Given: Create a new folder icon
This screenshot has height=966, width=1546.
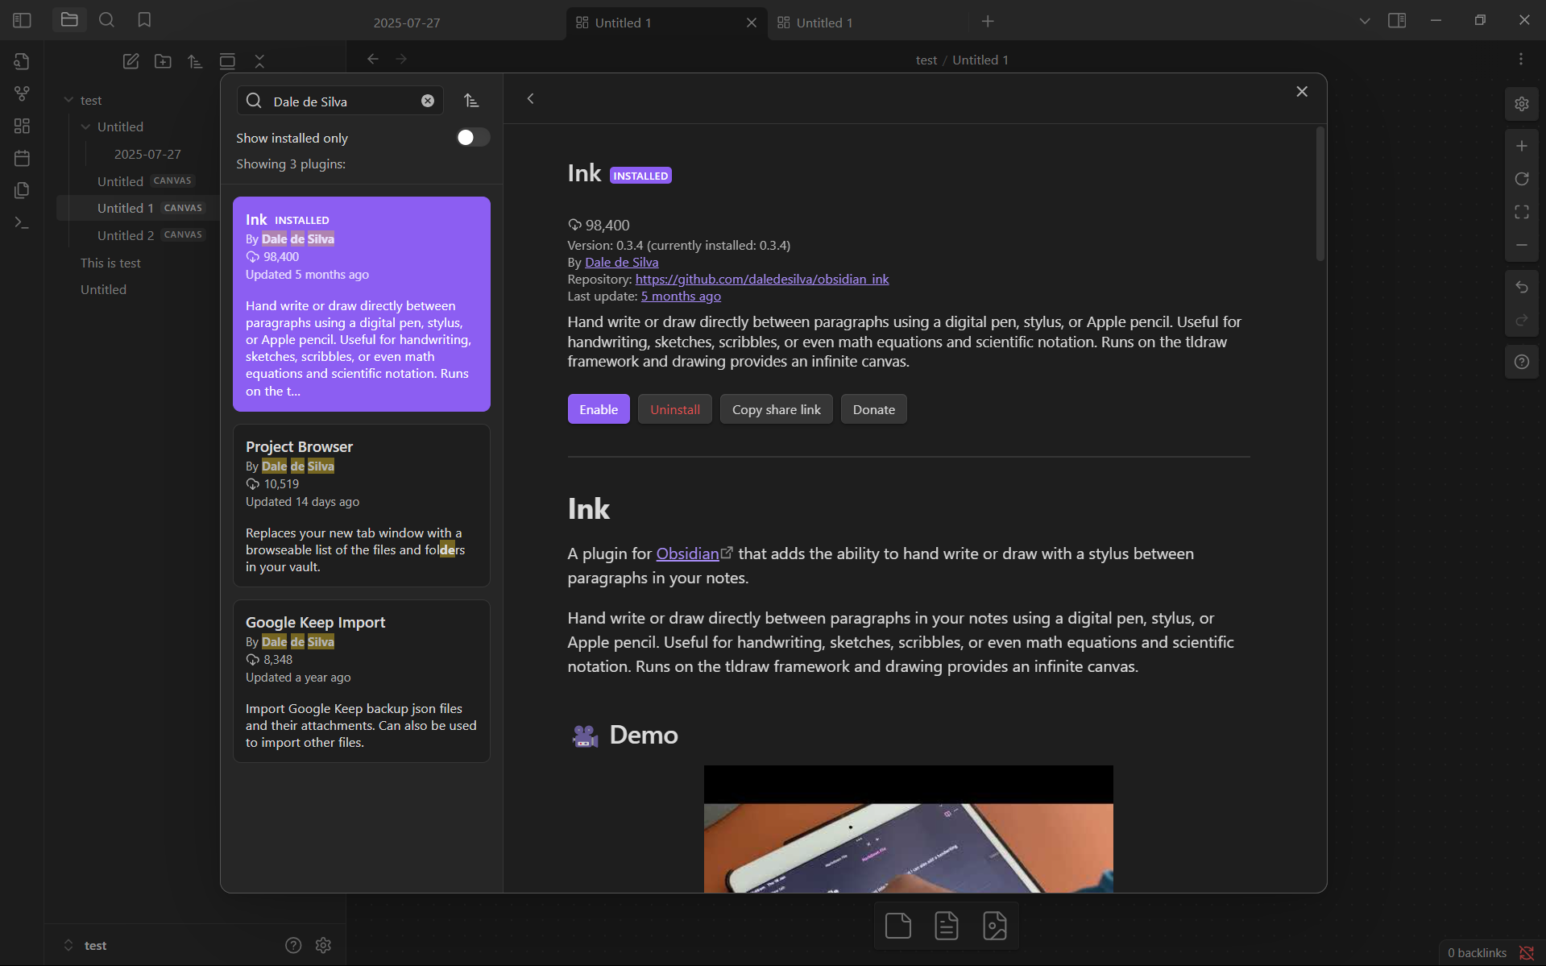Looking at the screenshot, I should 163,61.
